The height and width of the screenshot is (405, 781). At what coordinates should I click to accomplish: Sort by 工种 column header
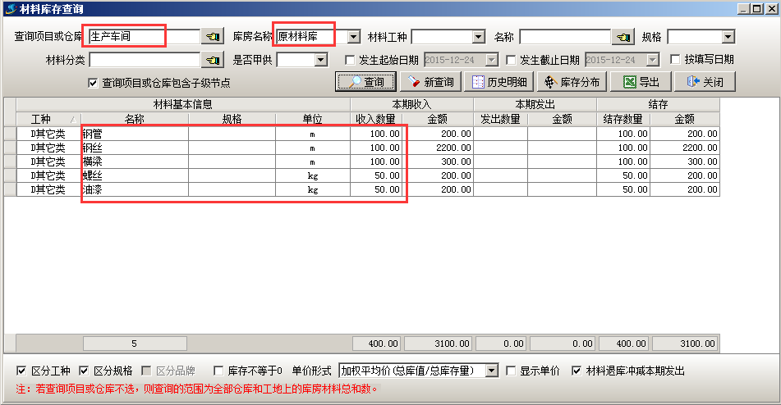point(48,119)
